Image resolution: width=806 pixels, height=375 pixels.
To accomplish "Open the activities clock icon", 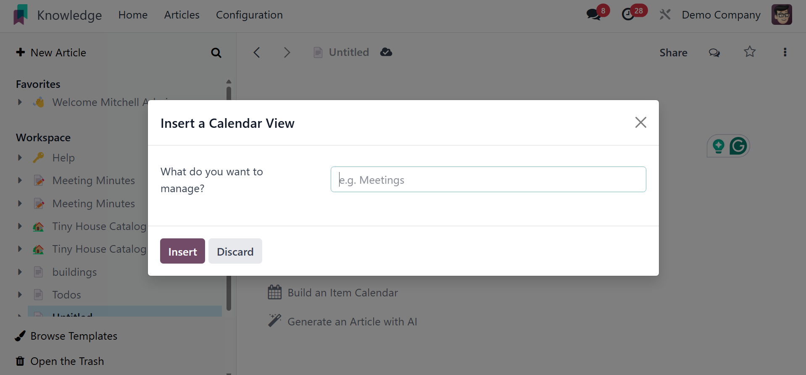I will coord(628,15).
